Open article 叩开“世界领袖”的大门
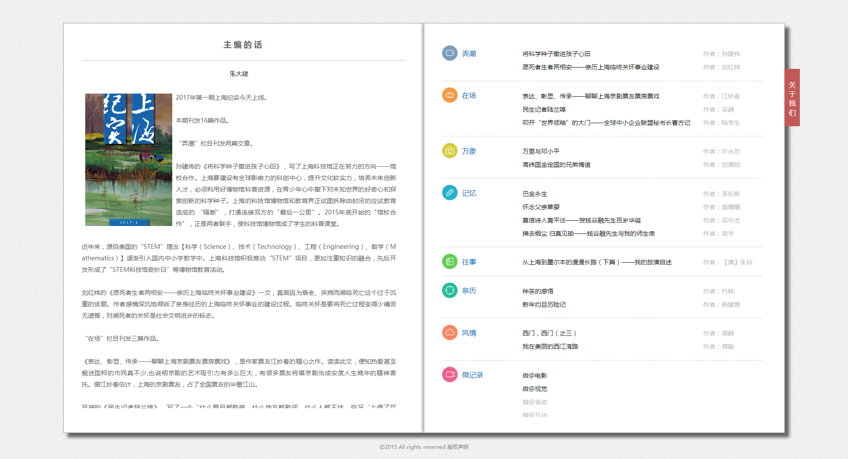The width and height of the screenshot is (848, 459). click(606, 123)
